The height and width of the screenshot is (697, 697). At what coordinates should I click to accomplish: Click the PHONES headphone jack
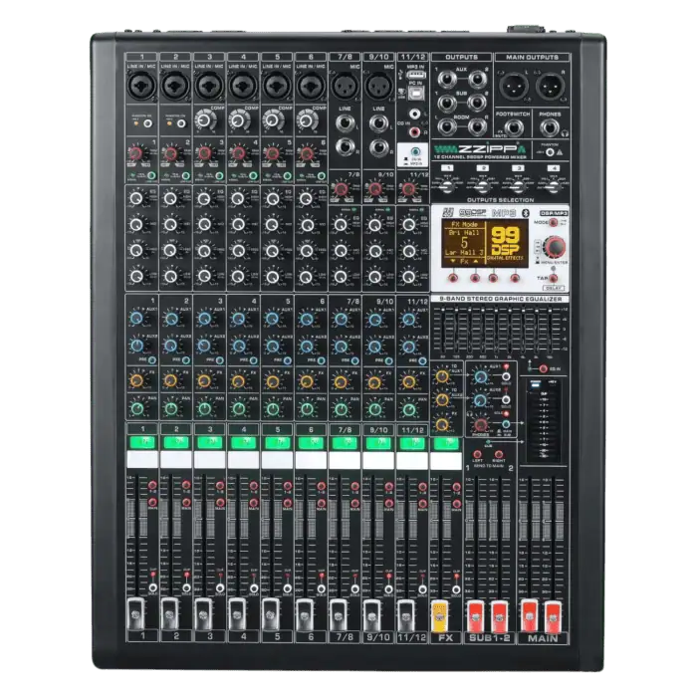[x=550, y=130]
